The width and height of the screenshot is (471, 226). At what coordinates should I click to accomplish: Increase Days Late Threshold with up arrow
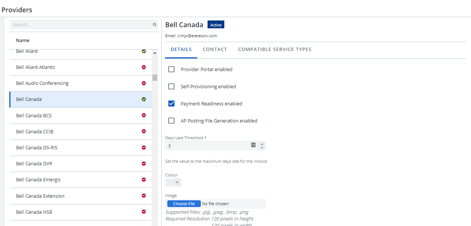[262, 144]
